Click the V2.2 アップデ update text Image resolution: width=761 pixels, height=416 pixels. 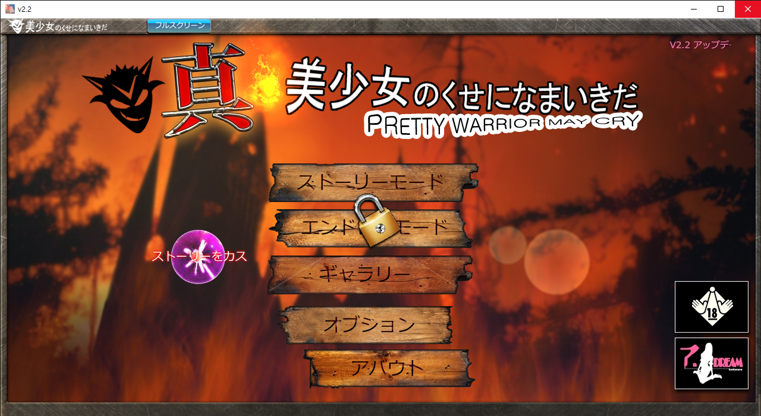(x=700, y=45)
